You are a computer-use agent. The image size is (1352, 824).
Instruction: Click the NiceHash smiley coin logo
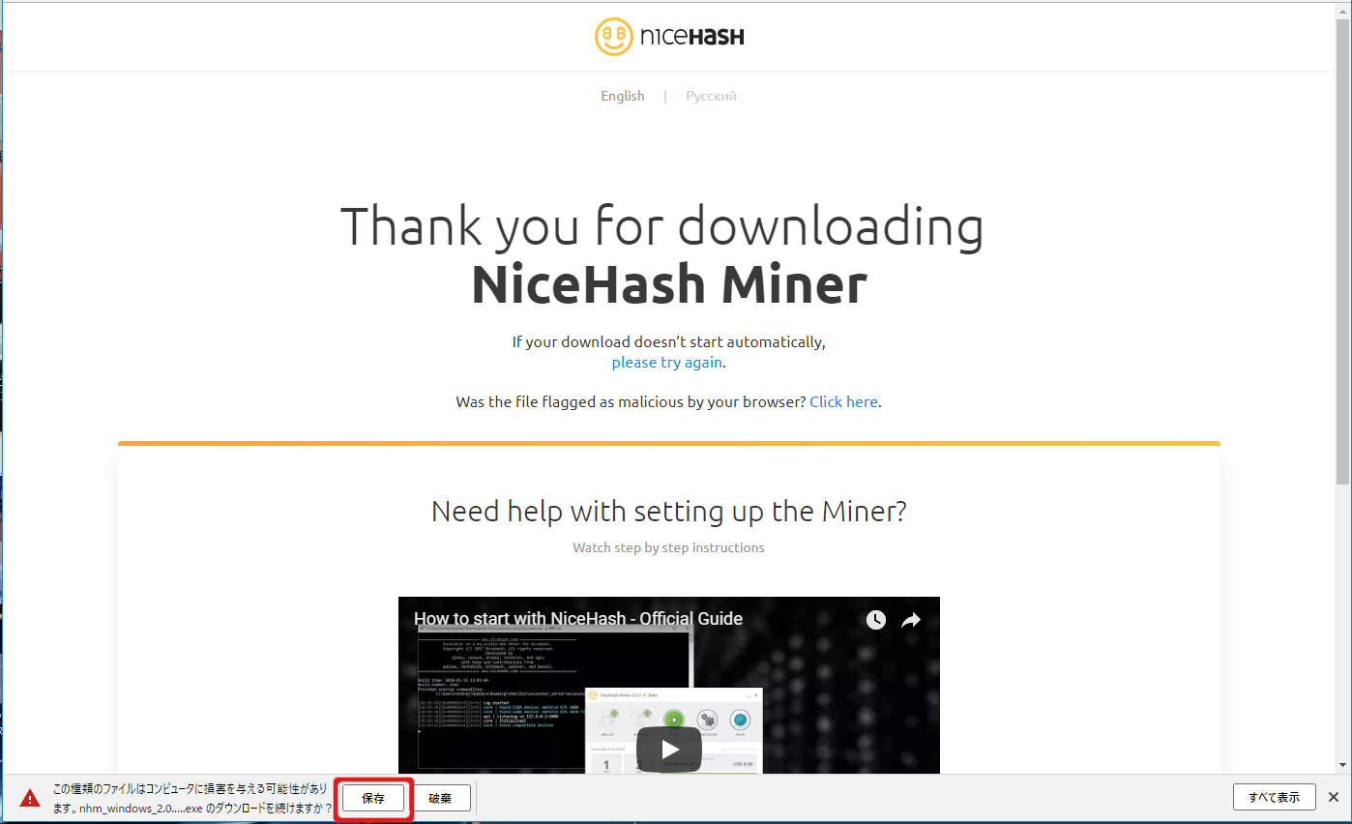(614, 37)
